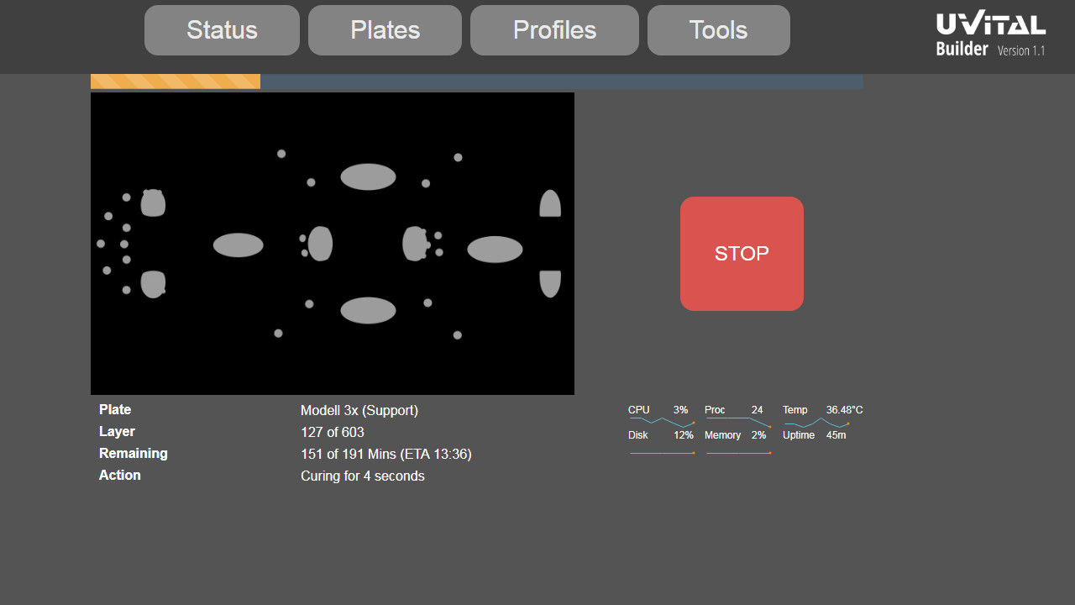This screenshot has height=605, width=1075.
Task: Select plate name 'Modell 3x (Support)'
Action: point(359,410)
